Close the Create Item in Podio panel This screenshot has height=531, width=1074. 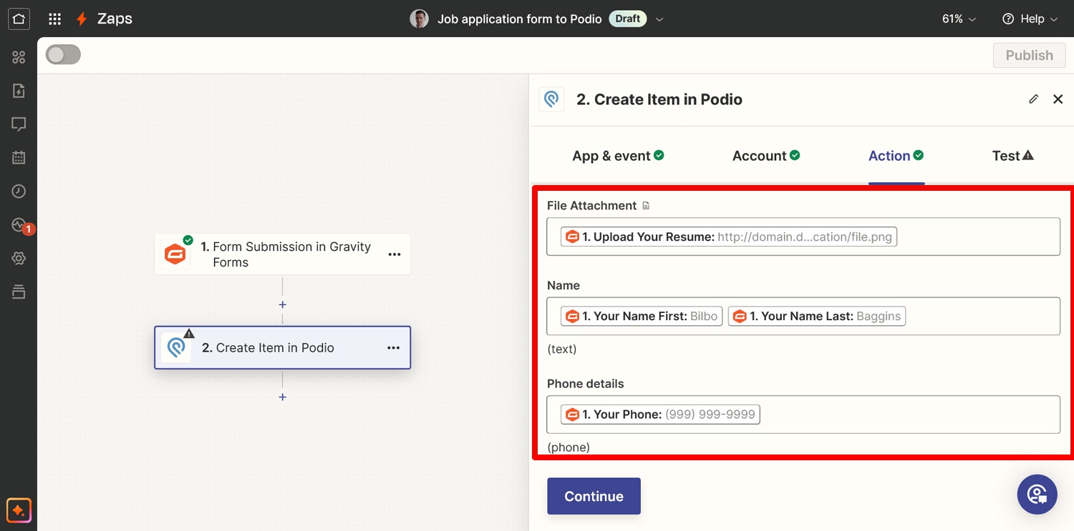coord(1058,99)
